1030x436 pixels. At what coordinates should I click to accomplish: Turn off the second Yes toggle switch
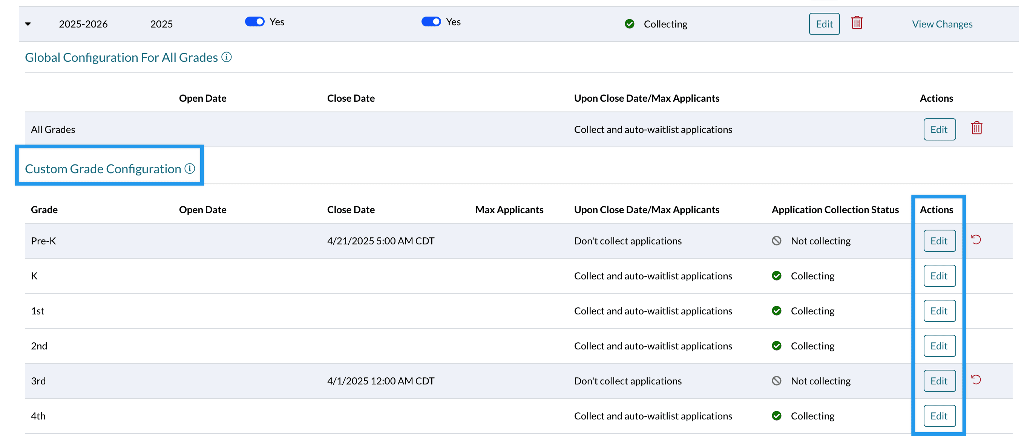[431, 21]
